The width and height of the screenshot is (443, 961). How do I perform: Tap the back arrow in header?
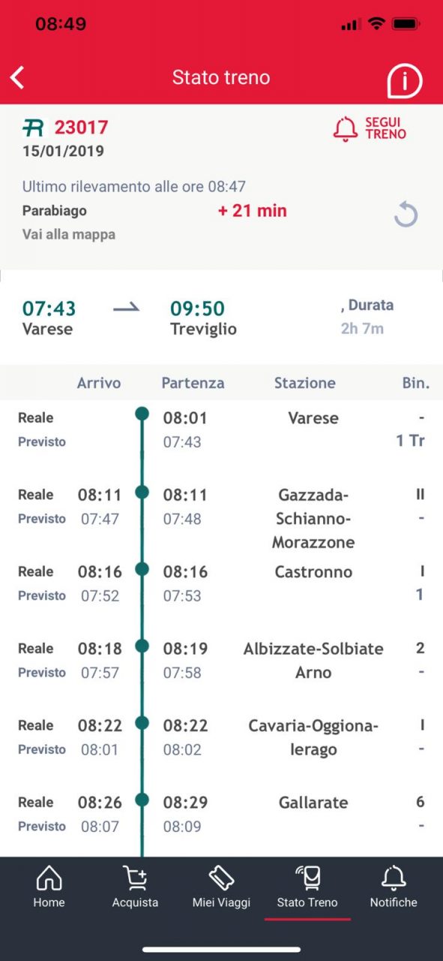(17, 77)
